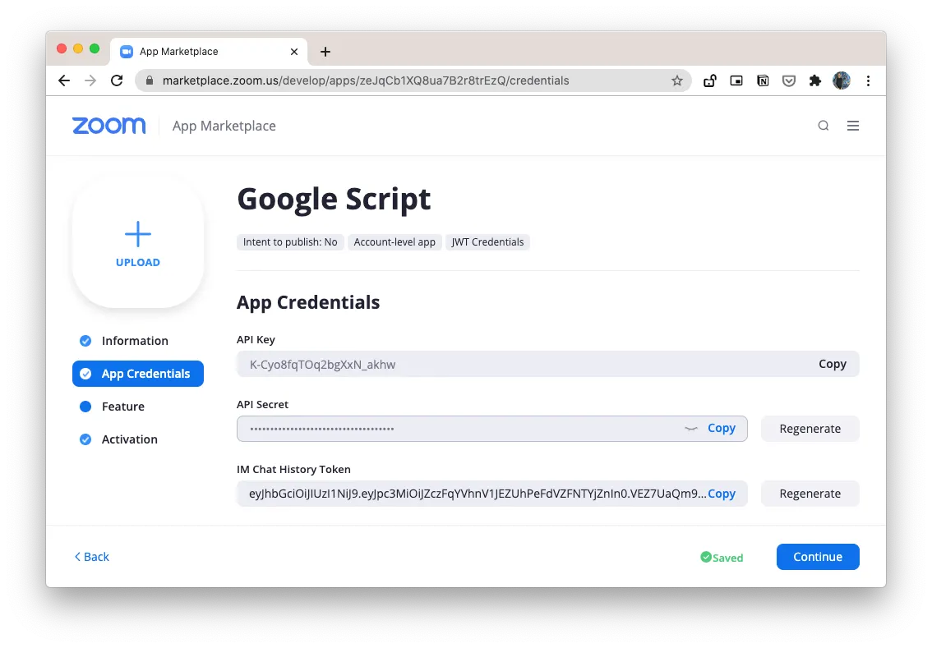The image size is (932, 648).
Task: Open the browser three-dot menu
Action: (868, 80)
